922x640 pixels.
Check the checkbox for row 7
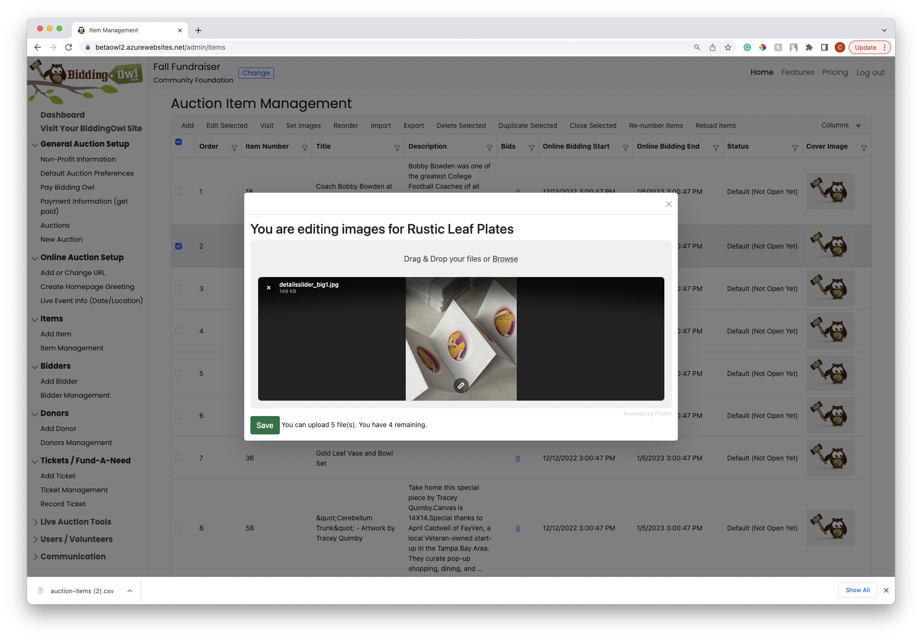179,457
